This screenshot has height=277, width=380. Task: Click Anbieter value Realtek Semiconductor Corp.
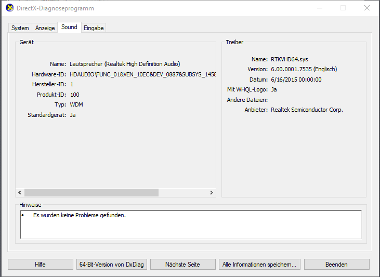point(307,110)
